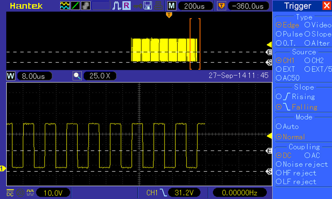Screen dimensions: 332x199
Task: Switch trigger mode to Auto
Action: click(x=287, y=126)
